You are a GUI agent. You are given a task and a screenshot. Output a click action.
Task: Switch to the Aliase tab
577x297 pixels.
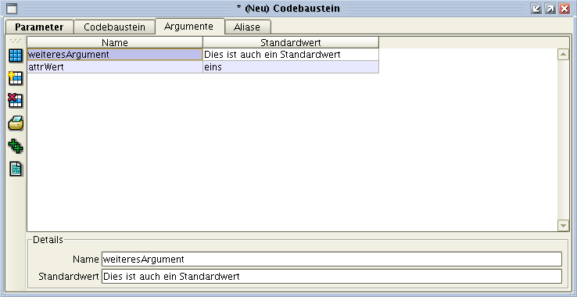pyautogui.click(x=247, y=27)
